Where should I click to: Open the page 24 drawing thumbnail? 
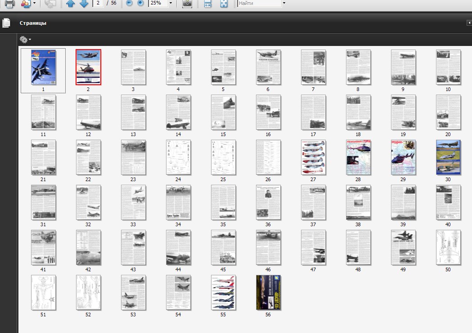click(178, 157)
